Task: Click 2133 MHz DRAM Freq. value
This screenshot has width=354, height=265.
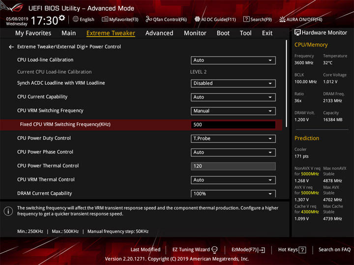Action: [332, 101]
